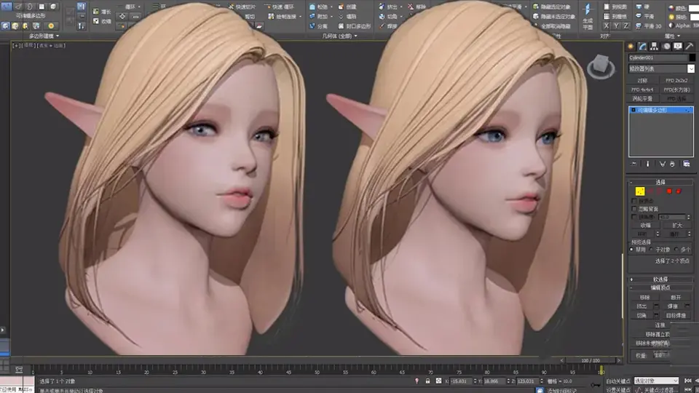699x393 pixels.
Task: Select SubObj (子对象) preview selection radio
Action: tap(651, 250)
